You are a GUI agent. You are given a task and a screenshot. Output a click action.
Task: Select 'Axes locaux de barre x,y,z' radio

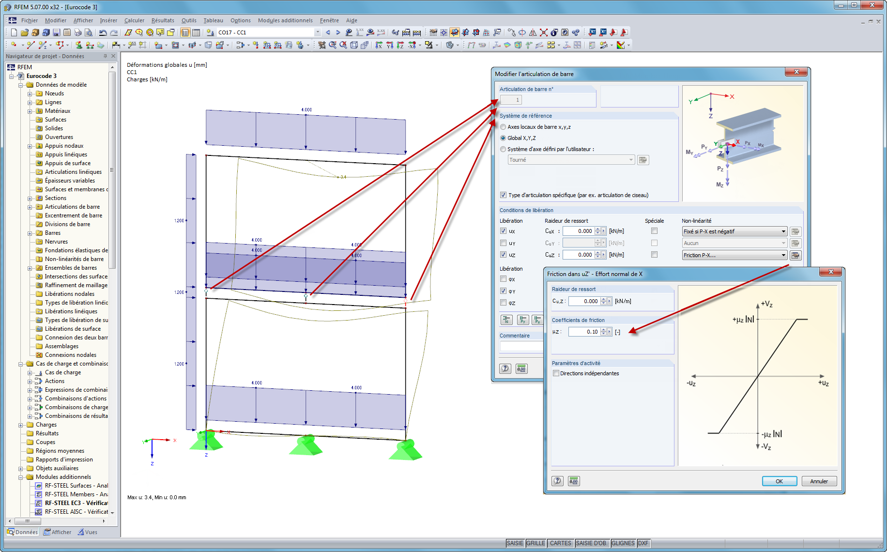click(x=503, y=127)
